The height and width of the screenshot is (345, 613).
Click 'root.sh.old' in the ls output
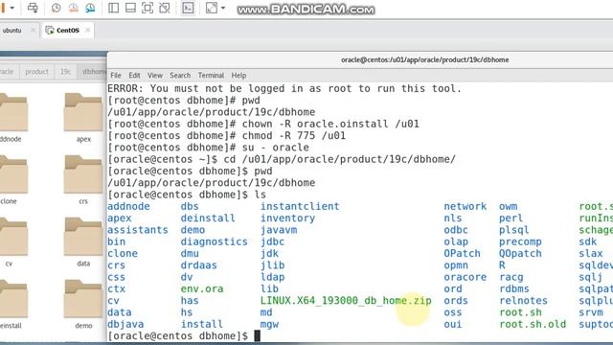[x=533, y=324]
